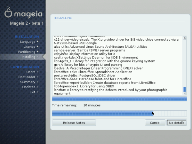The image size is (192, 144).
Task: Click the 'lib64gcr3_1' package line
Action: point(105,61)
